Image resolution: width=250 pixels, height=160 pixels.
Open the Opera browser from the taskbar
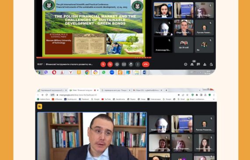(x=54, y=73)
